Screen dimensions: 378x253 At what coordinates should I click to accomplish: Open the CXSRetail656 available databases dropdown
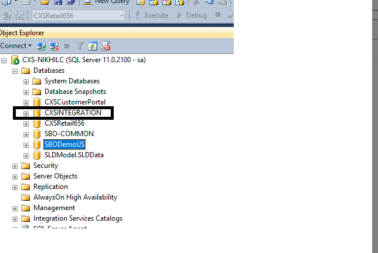pos(122,16)
